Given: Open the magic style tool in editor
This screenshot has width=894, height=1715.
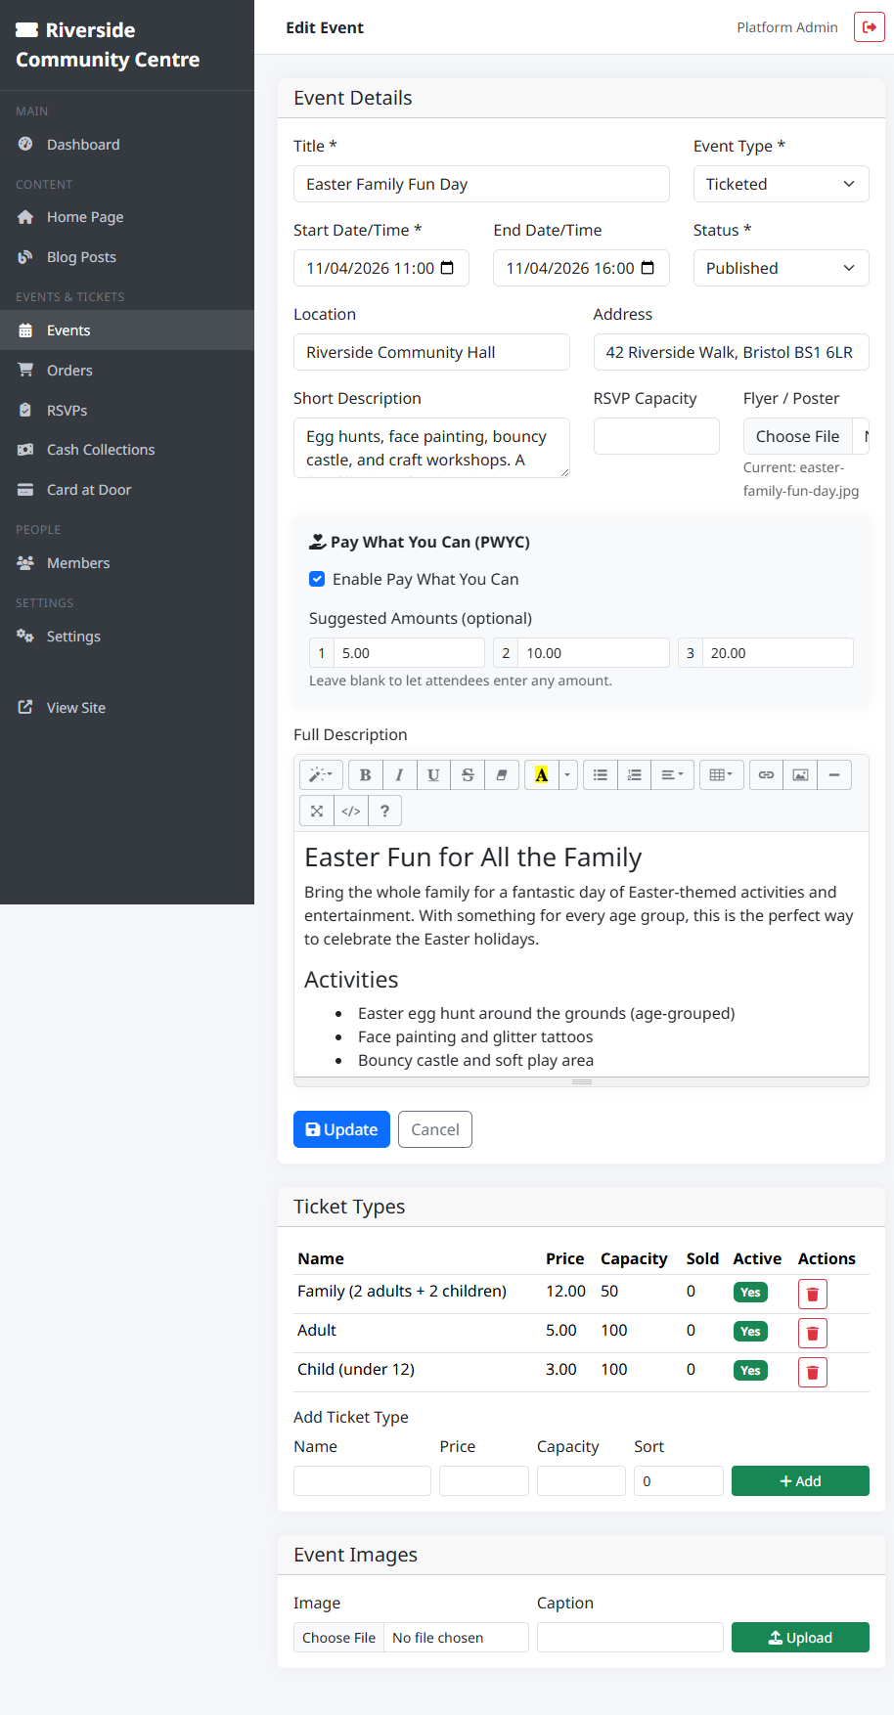Looking at the screenshot, I should click(321, 775).
